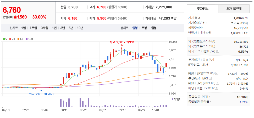This screenshot has width=254, height=118.
Task: Click the -1.21% same-industry change value
Action: (243, 102)
